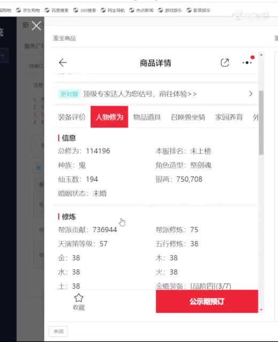Image resolution: width=278 pixels, height=342 pixels.
Task: Click the 天演策等级 57 text
Action: tap(83, 244)
